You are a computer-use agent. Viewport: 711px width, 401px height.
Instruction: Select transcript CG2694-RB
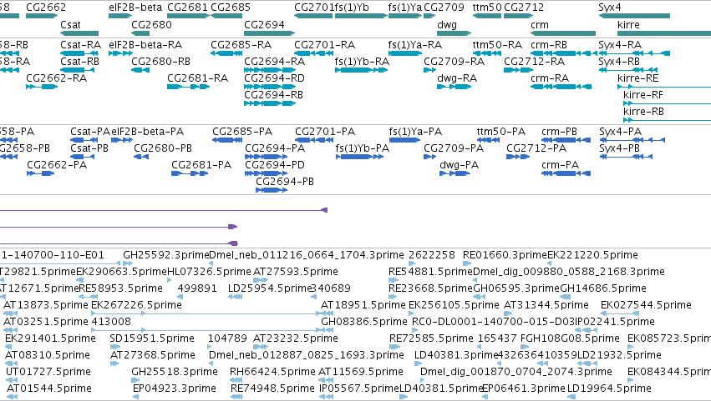269,103
